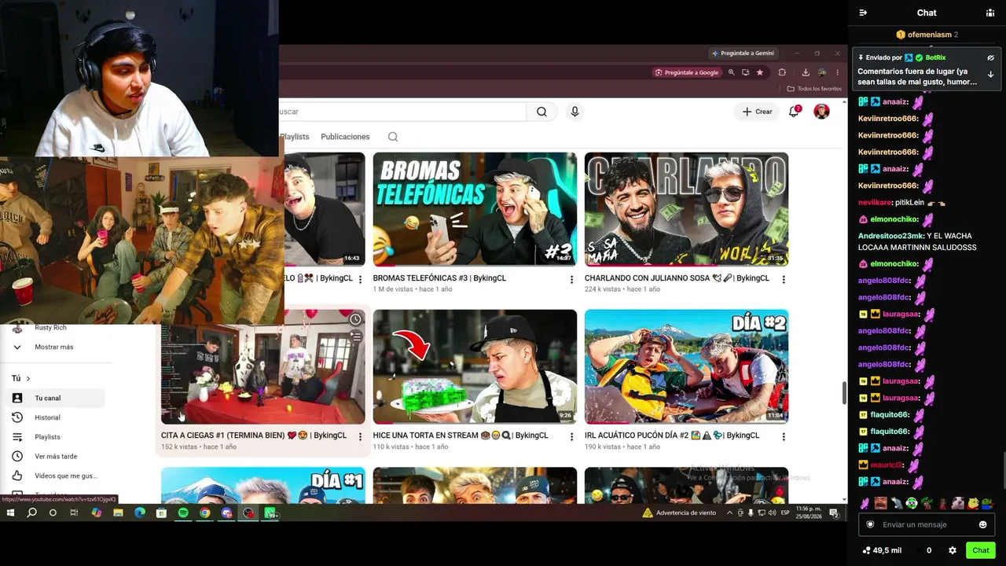Screen dimensions: 1006x566
Task: Hide the pinned BotRix message
Action: pyautogui.click(x=990, y=57)
